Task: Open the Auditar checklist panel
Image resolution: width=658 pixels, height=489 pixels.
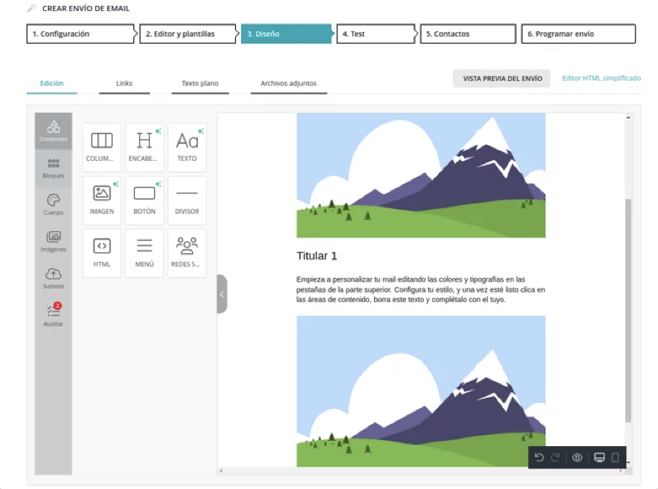Action: pyautogui.click(x=53, y=315)
